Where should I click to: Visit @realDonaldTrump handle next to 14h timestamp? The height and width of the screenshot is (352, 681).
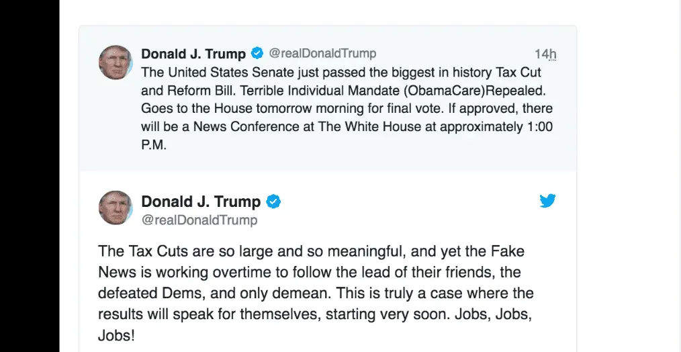[x=322, y=53]
